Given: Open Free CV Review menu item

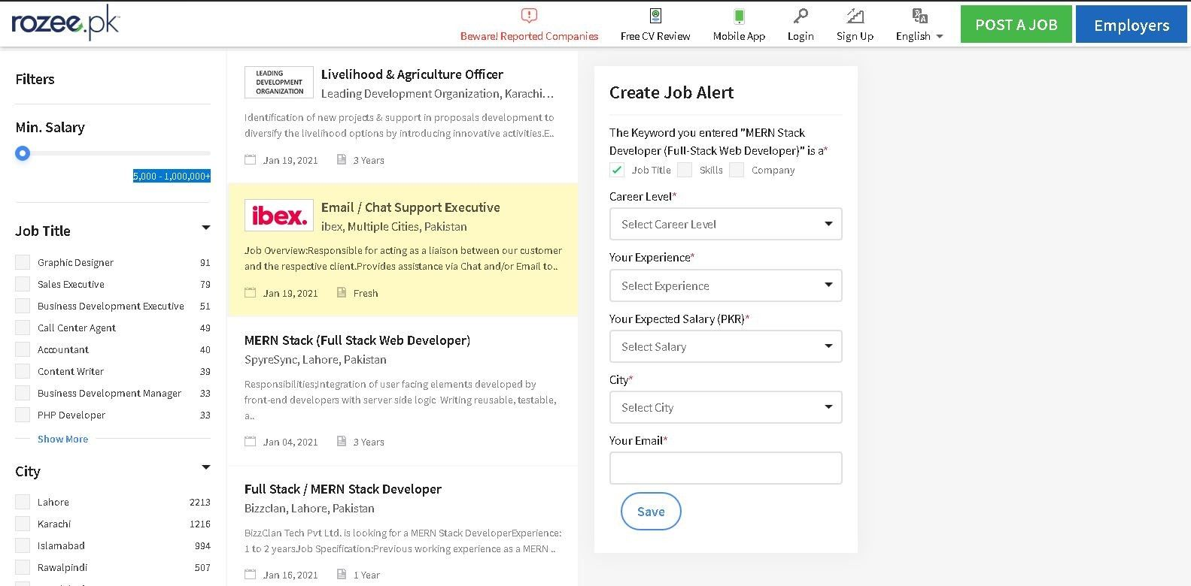Looking at the screenshot, I should (x=655, y=36).
